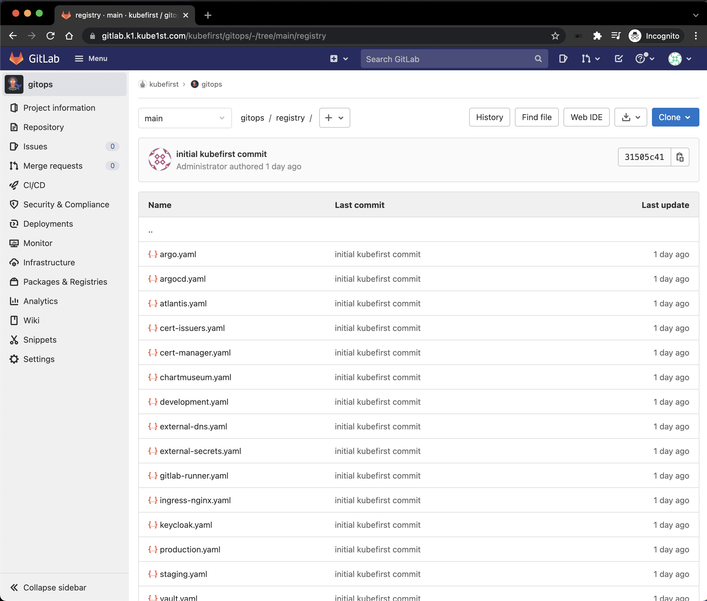Click the Packages & Registries icon
This screenshot has width=707, height=601.
(x=14, y=282)
